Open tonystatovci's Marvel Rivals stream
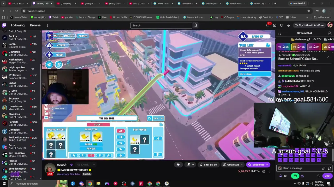Image resolution: width=334 pixels, height=187 pixels. (x=21, y=108)
